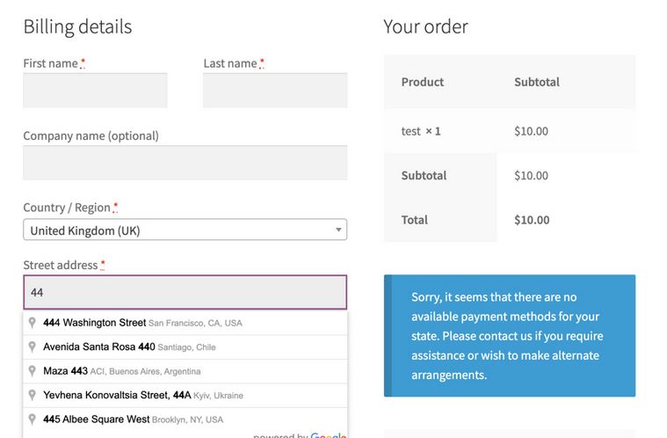This screenshot has height=438, width=667.
Task: Choose 444 Washington Street San Francisco suggestion
Action: 185,323
